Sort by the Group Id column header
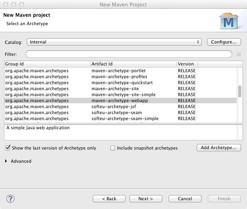The width and height of the screenshot is (247, 209). pyautogui.click(x=47, y=64)
